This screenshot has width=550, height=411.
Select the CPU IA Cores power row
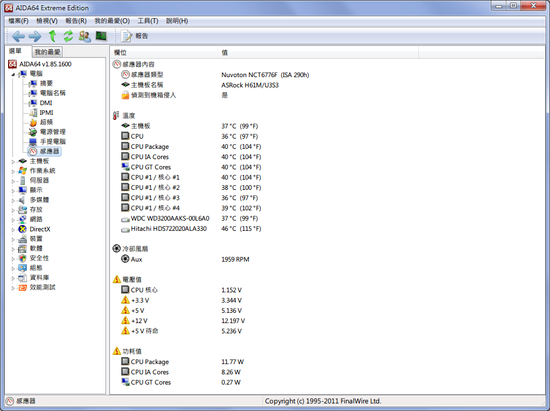180,372
